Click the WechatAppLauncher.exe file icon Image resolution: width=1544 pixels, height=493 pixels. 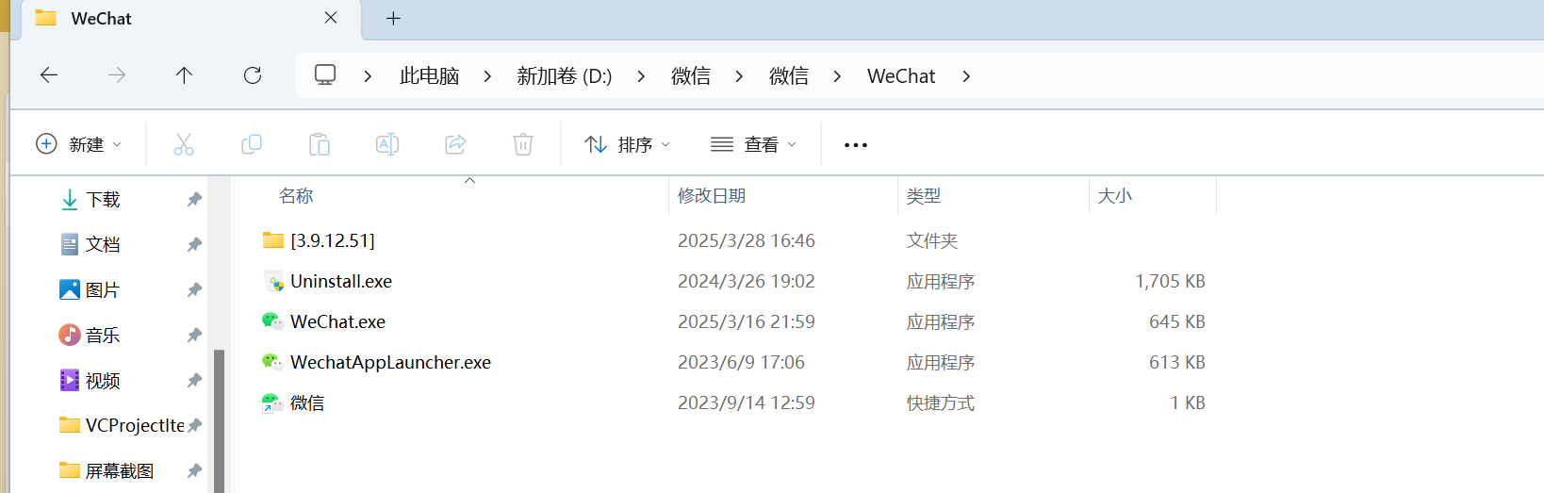pos(272,362)
